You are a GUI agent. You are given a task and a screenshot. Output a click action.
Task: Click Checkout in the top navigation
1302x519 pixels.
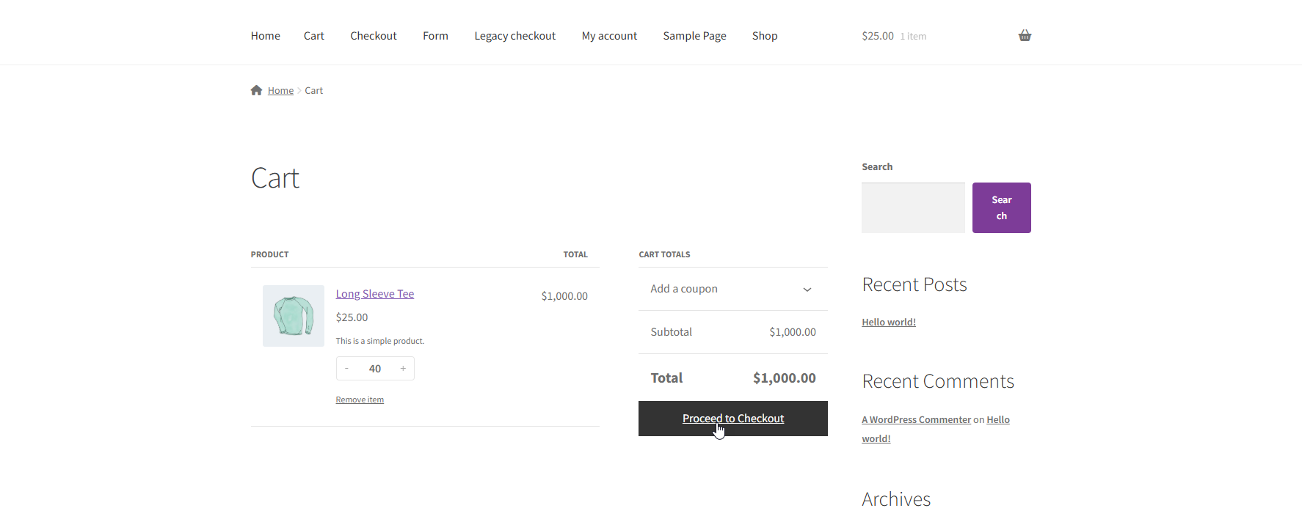point(373,36)
